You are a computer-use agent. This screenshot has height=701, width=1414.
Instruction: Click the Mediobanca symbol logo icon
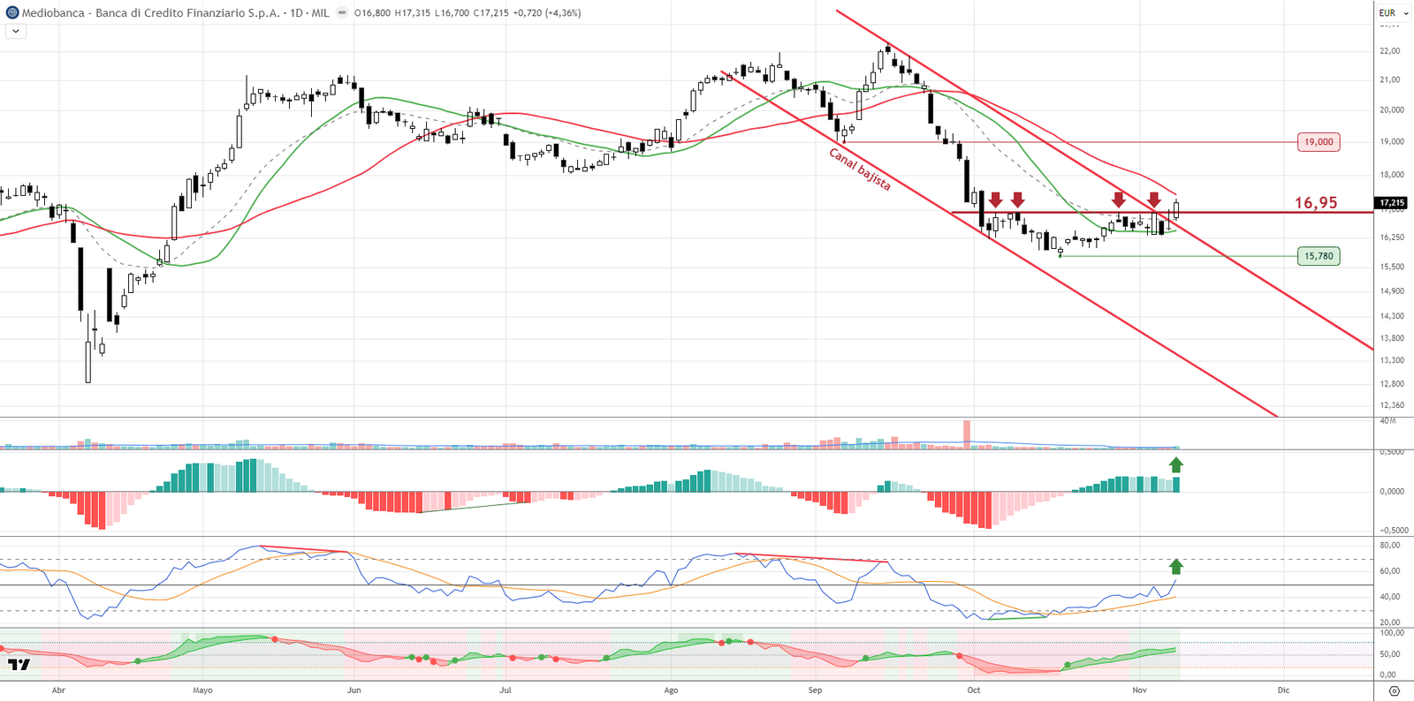[x=12, y=13]
